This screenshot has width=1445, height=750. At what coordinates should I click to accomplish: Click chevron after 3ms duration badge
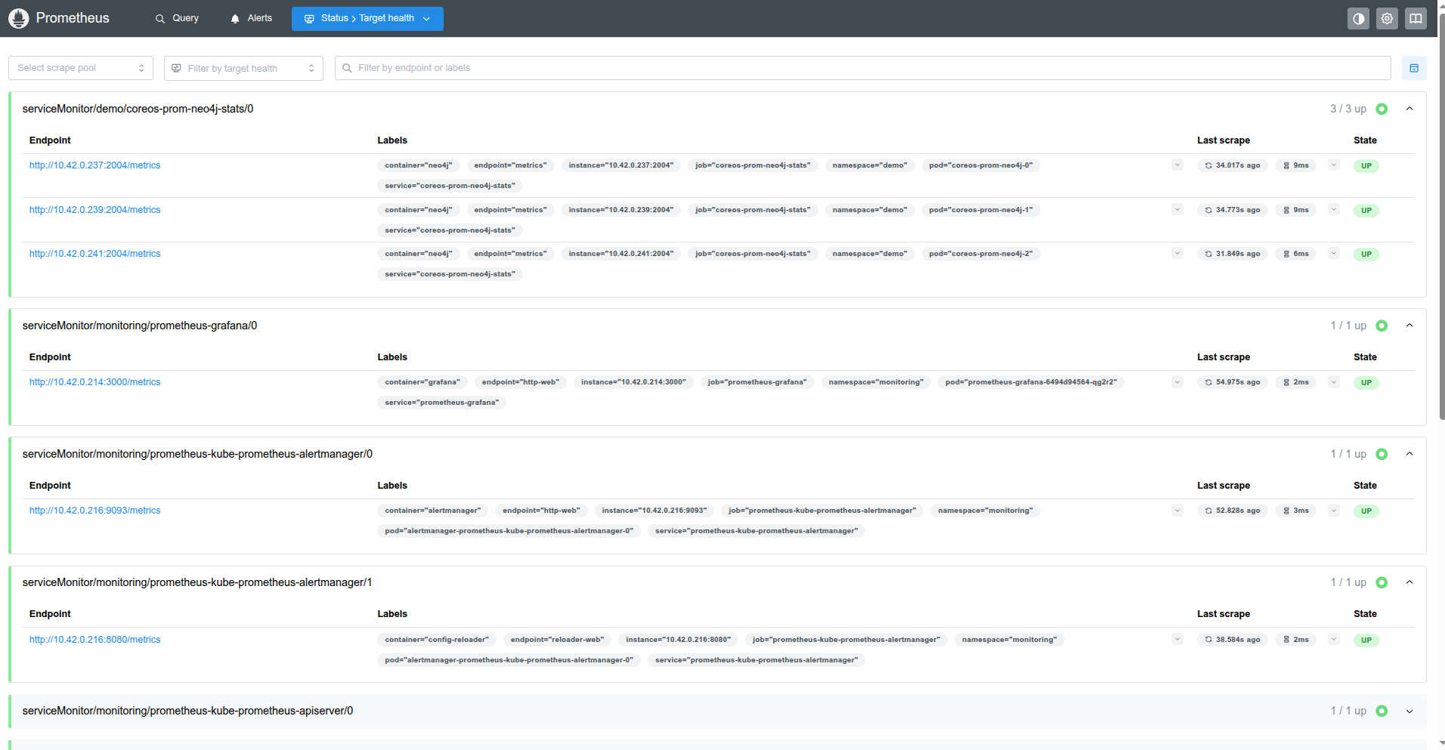[x=1334, y=511]
